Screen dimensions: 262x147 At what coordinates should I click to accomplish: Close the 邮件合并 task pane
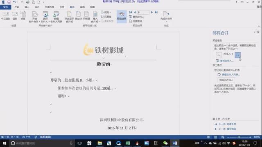(258, 32)
